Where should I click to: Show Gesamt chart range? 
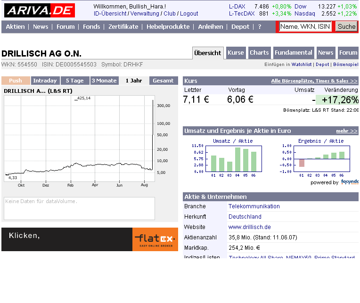pyautogui.click(x=164, y=81)
